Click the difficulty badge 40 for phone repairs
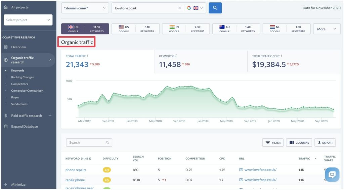Screen dimensions: 344x190 [x=106, y=170]
